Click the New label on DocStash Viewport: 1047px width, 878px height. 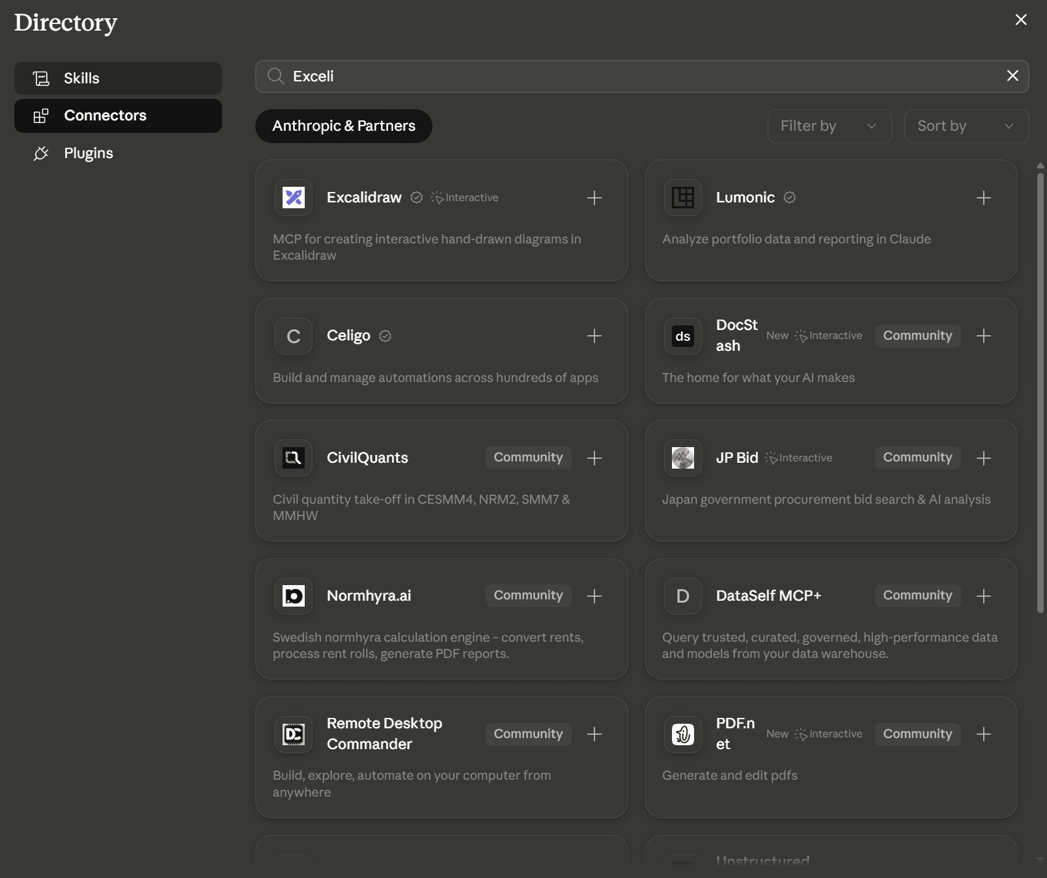pyautogui.click(x=777, y=336)
